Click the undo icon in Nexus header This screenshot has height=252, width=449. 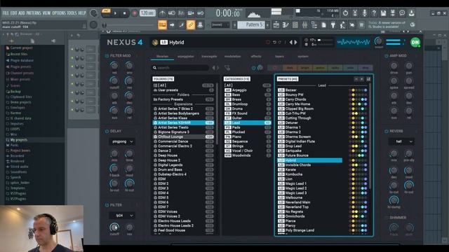[x=274, y=42]
